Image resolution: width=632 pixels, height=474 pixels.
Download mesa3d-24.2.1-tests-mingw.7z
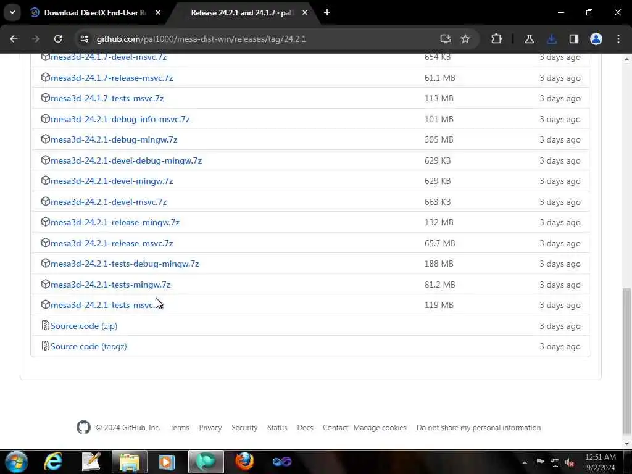click(110, 285)
